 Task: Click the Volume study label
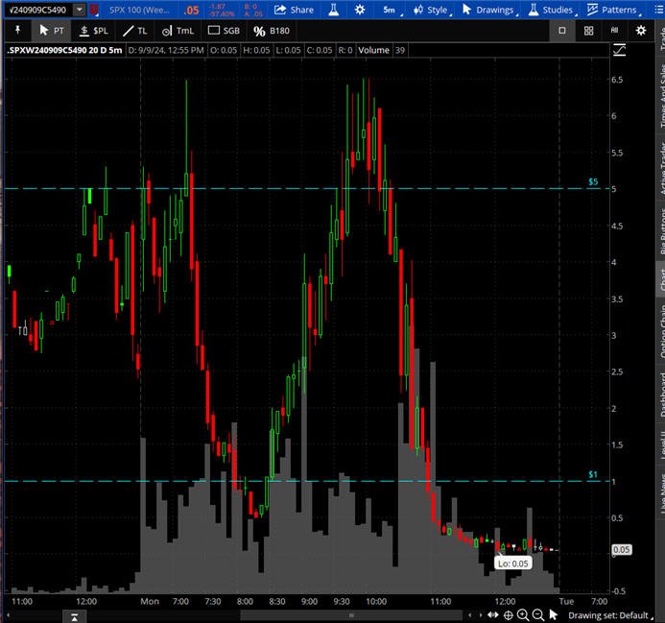tap(373, 51)
